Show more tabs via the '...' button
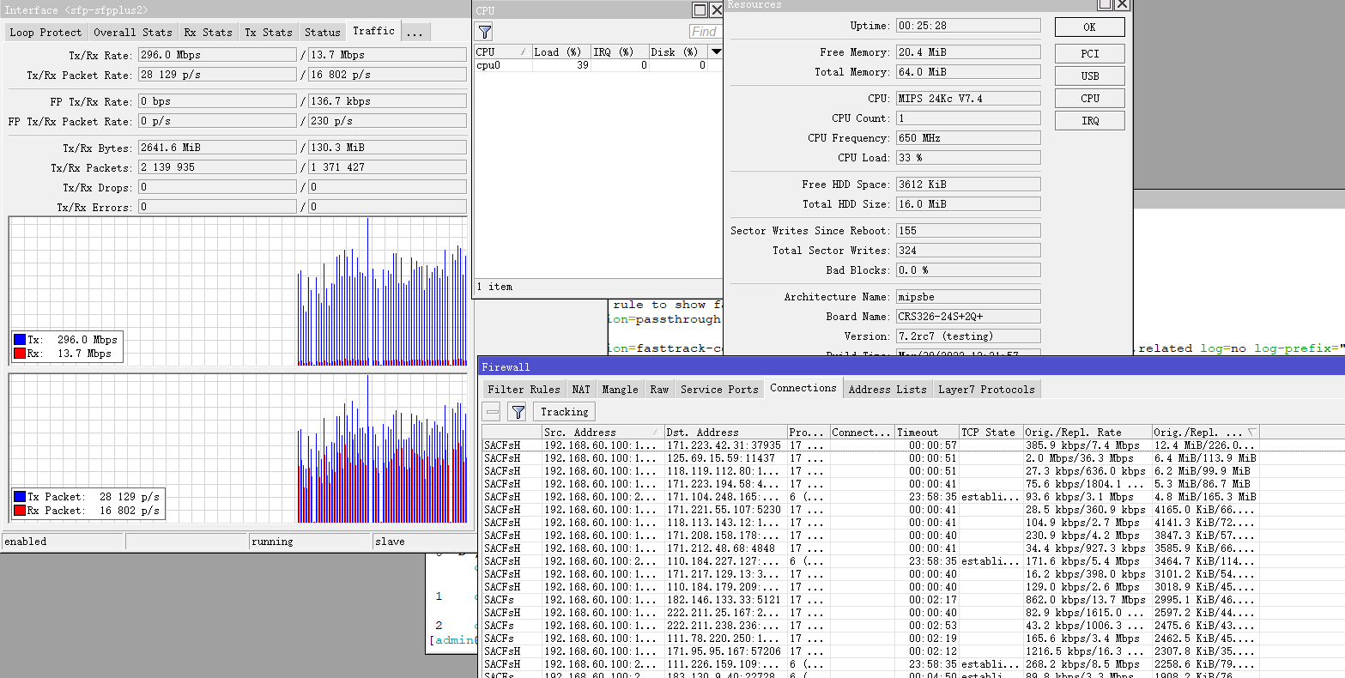This screenshot has height=678, width=1345. pyautogui.click(x=415, y=33)
